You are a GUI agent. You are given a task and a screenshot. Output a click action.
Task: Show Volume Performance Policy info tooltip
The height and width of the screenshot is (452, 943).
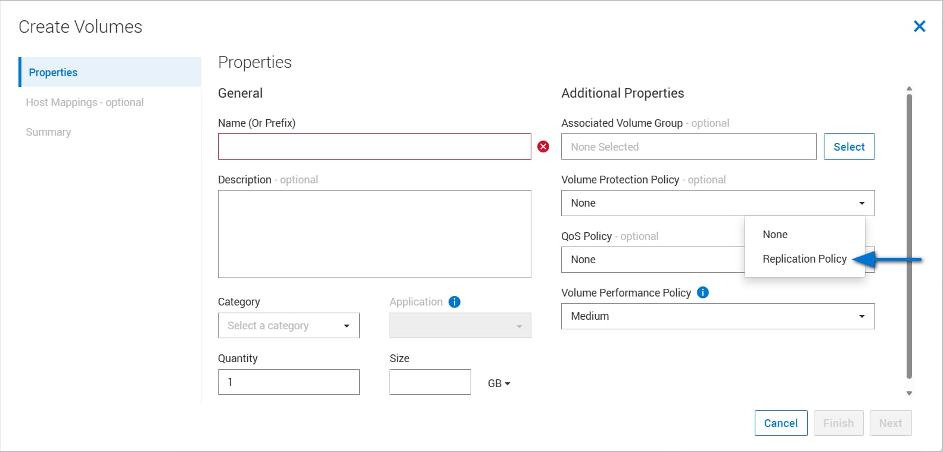pos(703,292)
